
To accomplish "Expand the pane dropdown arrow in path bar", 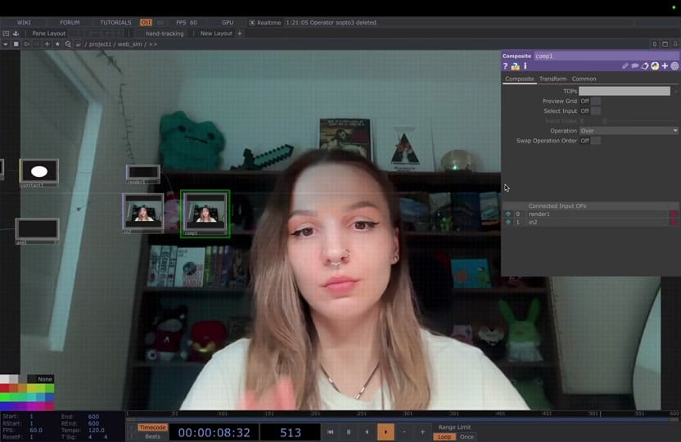I will click(5, 44).
